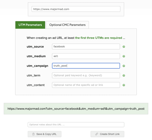
Task: Click the empty utm_content field
Action: tap(86, 85)
